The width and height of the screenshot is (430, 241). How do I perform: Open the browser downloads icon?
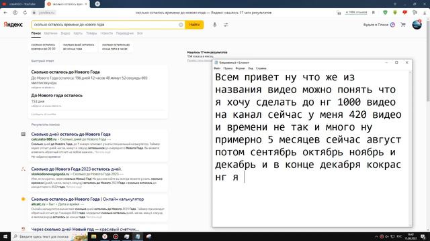425,13
